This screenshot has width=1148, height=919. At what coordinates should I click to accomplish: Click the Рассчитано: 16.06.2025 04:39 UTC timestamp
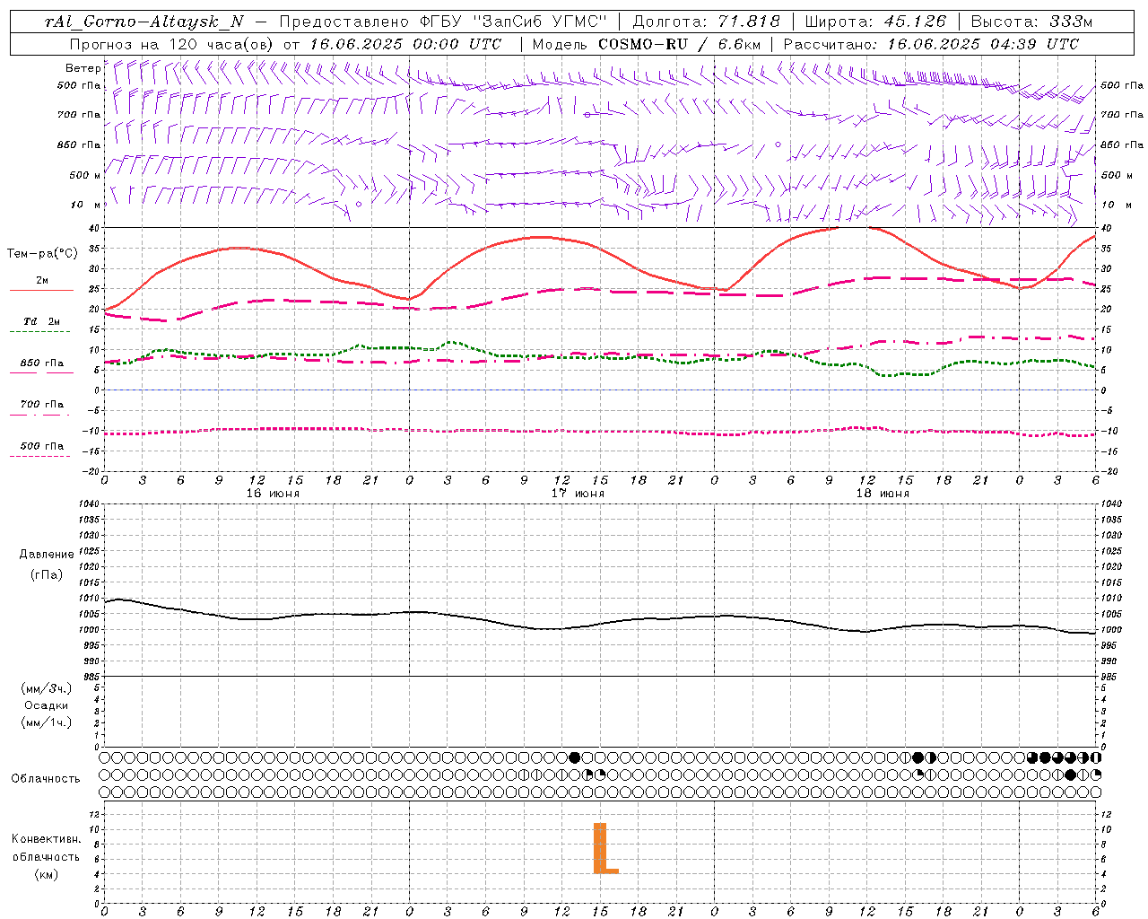[931, 44]
